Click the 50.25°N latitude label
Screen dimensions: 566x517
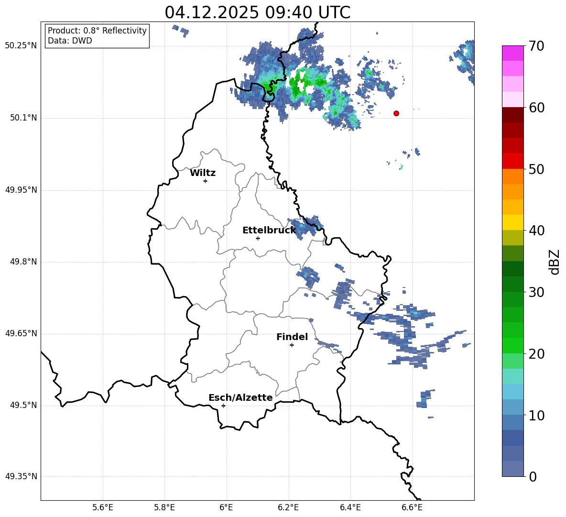[x=21, y=46]
